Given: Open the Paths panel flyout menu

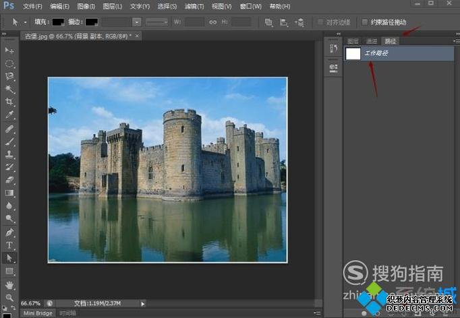Looking at the screenshot, I should click(x=456, y=41).
